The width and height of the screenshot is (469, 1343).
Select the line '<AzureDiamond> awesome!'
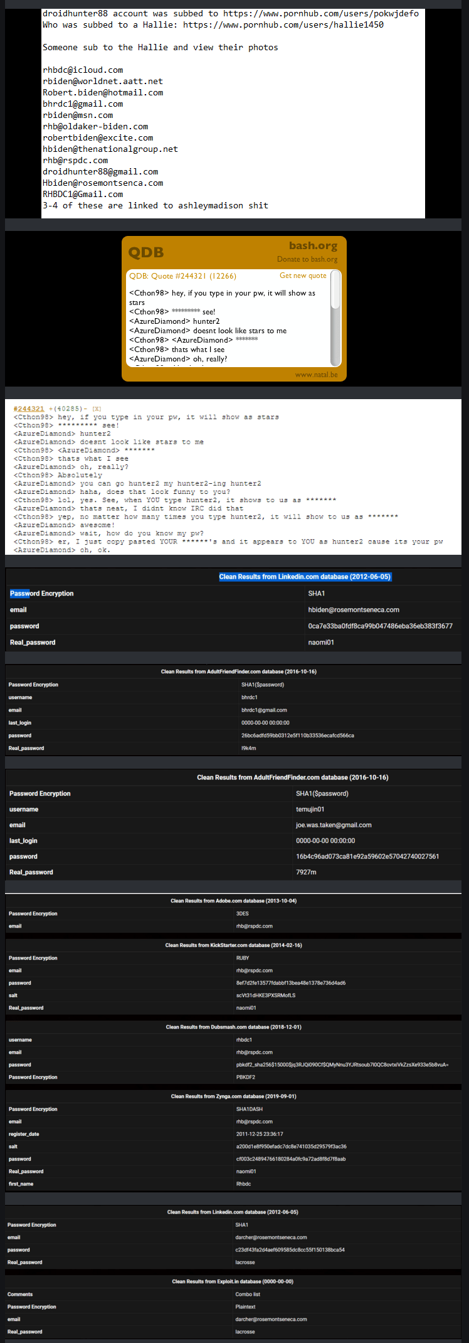(64, 525)
